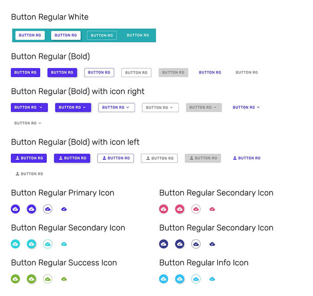Click the purple outlined button with user icon
The height and width of the screenshot is (296, 313).
click(115, 158)
